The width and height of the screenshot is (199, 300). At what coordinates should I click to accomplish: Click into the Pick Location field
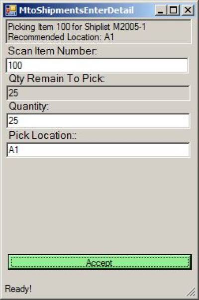point(99,150)
